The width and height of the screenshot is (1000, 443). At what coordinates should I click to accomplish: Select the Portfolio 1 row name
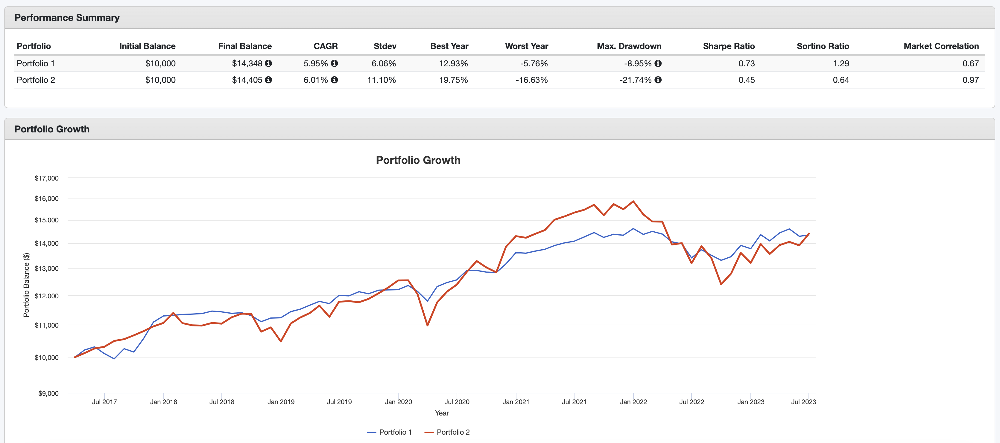(x=36, y=63)
